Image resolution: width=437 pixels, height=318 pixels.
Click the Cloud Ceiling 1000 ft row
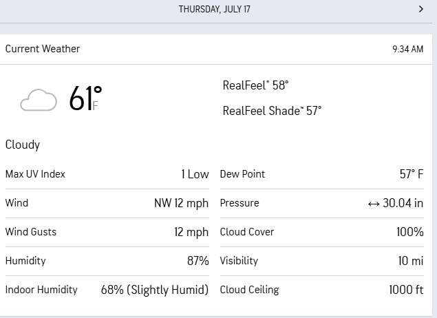coord(321,290)
